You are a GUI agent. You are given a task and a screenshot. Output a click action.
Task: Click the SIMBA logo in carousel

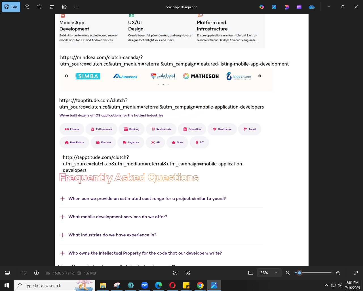pyautogui.click(x=88, y=76)
